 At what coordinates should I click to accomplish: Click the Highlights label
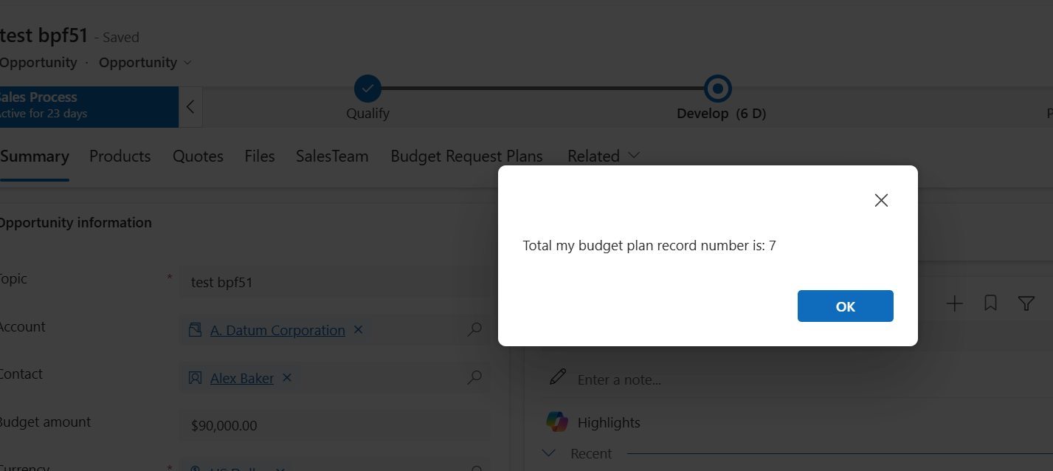(609, 422)
